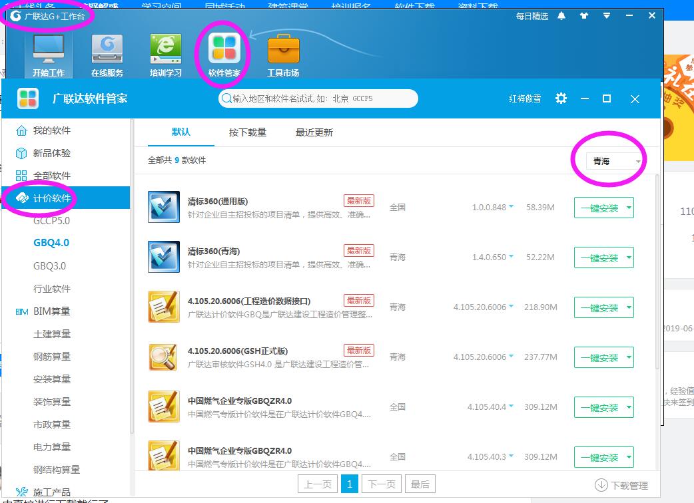Open 每日精选 link
The image size is (694, 503).
click(532, 17)
